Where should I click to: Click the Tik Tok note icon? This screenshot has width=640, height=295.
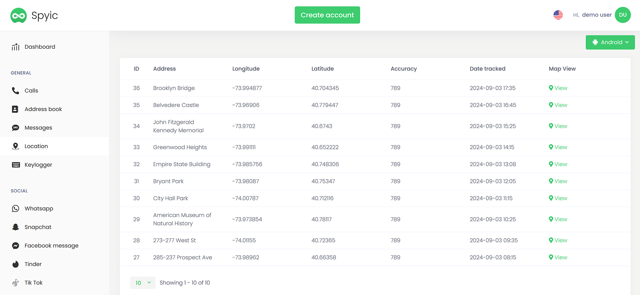point(16,283)
